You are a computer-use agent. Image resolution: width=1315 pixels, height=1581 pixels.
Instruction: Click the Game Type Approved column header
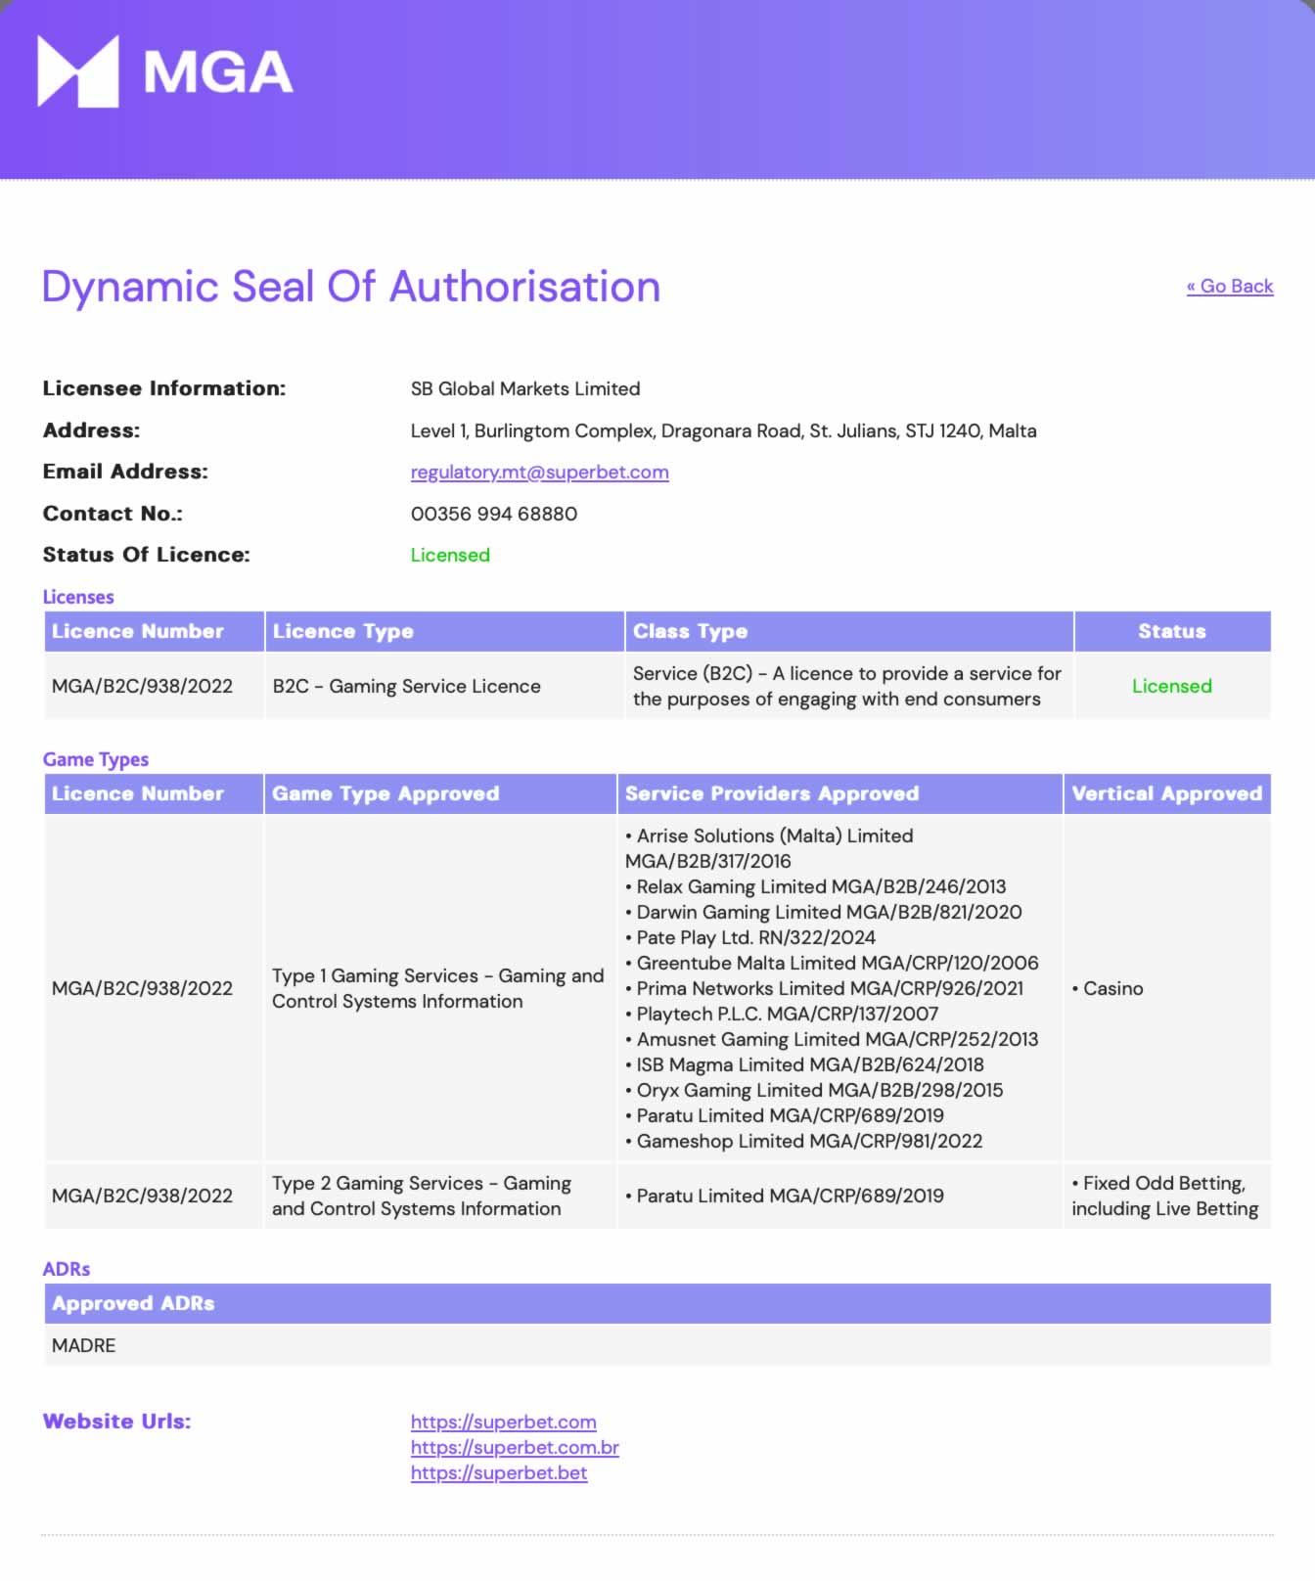(x=439, y=793)
